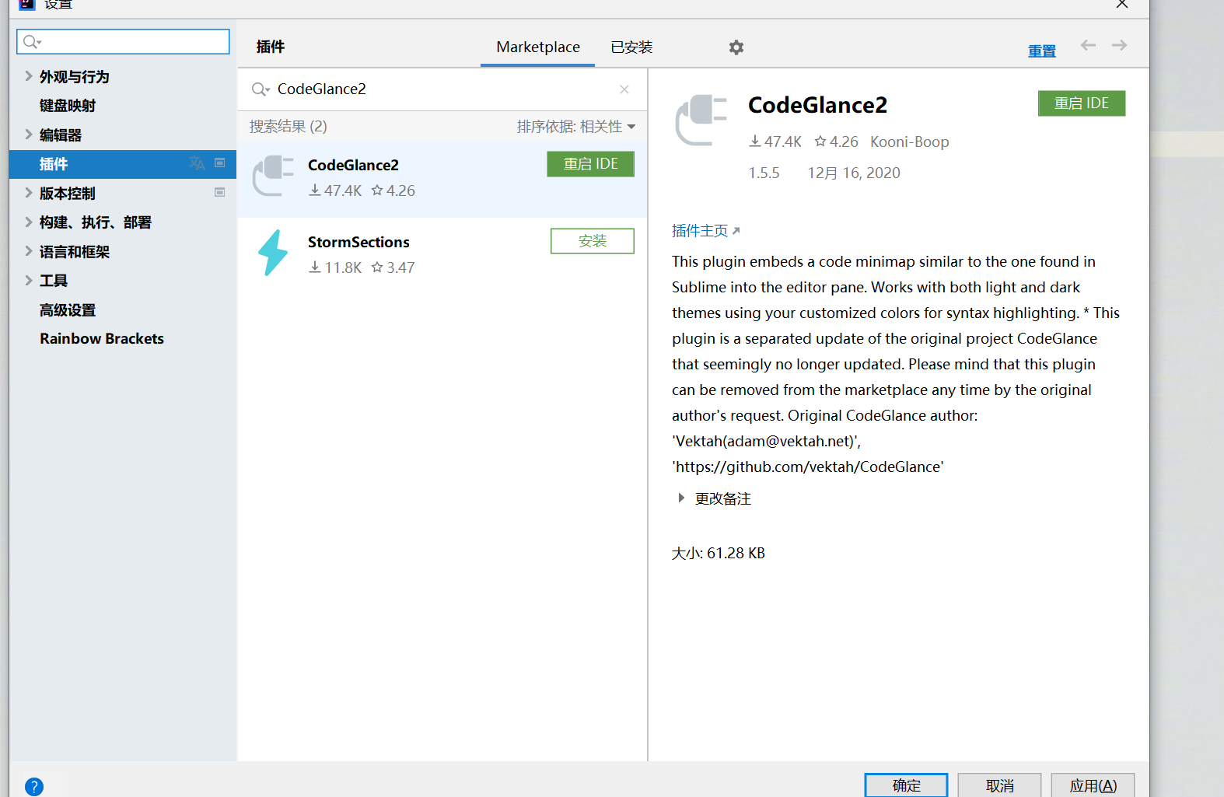Open the plugin settings gear menu
This screenshot has height=797, width=1224.
(x=736, y=47)
